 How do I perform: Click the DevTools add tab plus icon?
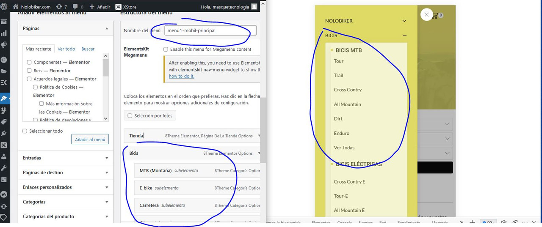(472, 222)
